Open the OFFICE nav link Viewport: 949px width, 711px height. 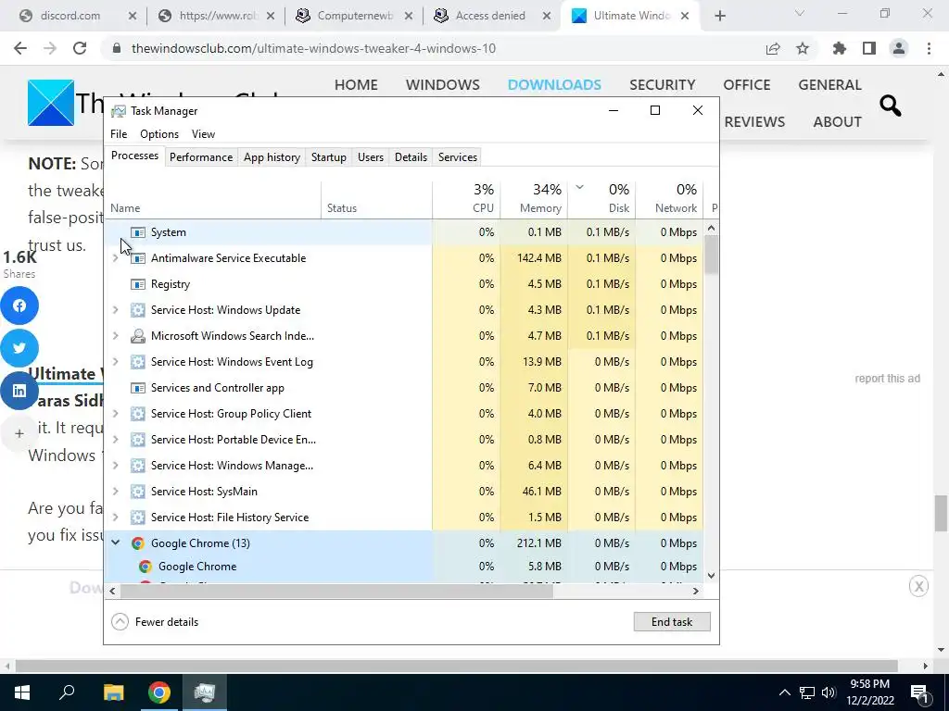pyautogui.click(x=746, y=84)
